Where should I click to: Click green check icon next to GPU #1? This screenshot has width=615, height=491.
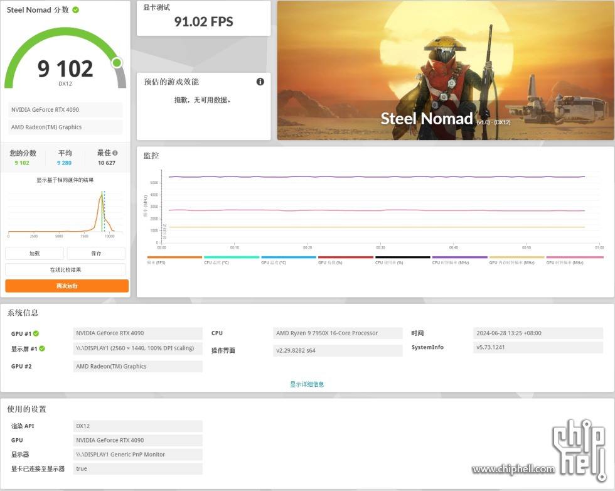(x=36, y=333)
